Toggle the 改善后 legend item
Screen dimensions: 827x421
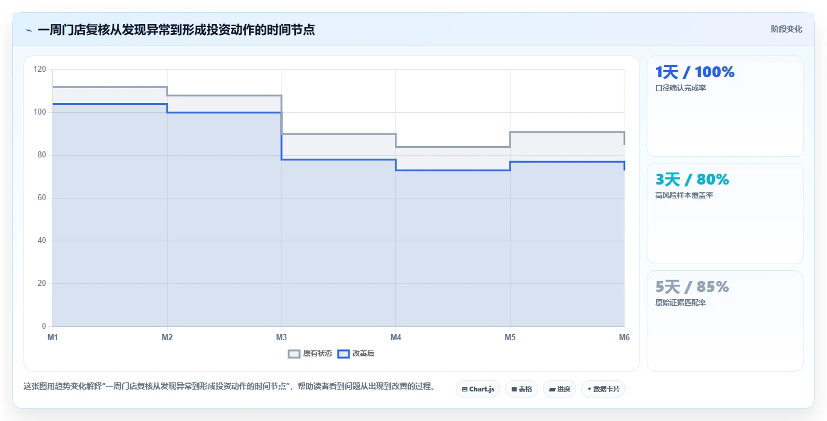click(x=356, y=353)
